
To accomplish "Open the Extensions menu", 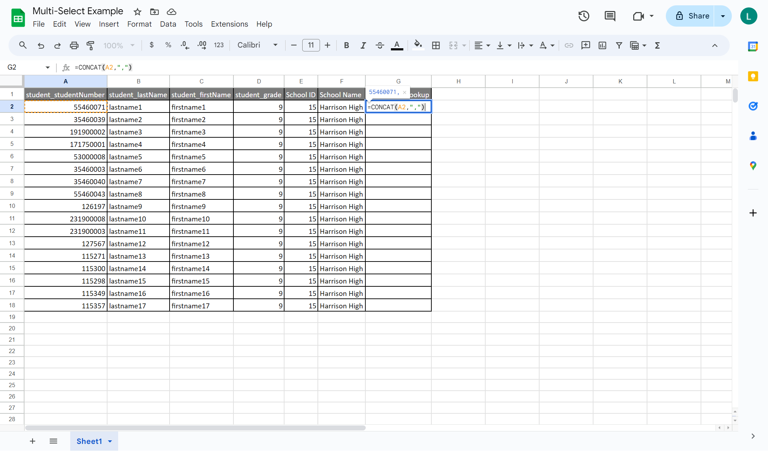I will tap(230, 24).
